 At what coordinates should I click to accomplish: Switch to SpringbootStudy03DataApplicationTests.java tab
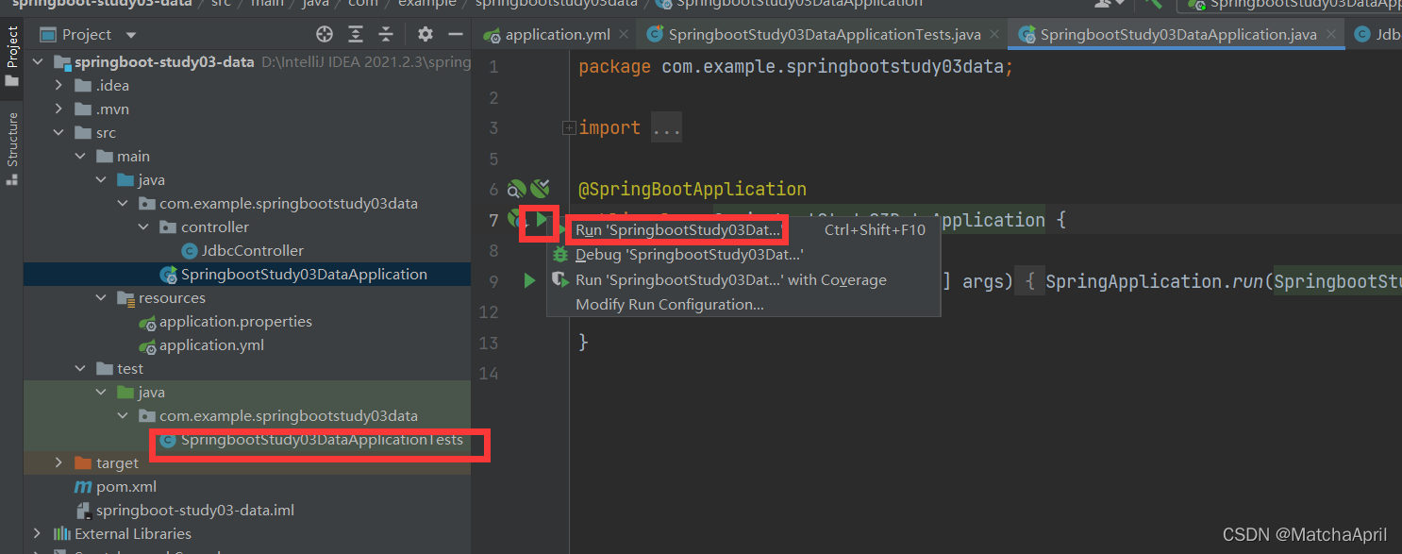point(825,35)
